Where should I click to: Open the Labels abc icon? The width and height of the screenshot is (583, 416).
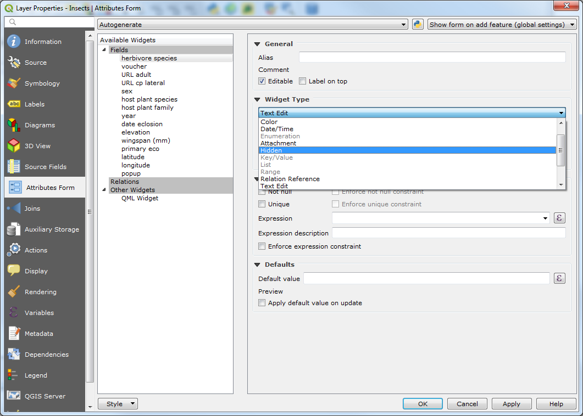tap(14, 104)
